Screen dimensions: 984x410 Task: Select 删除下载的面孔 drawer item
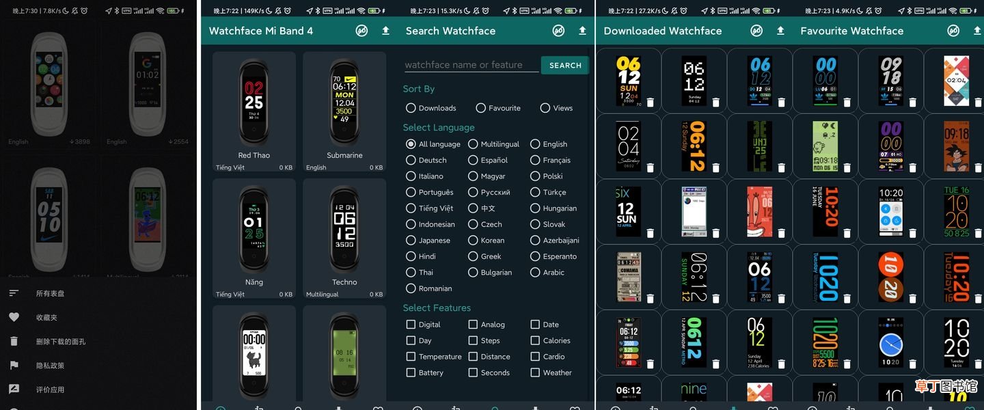(x=98, y=341)
